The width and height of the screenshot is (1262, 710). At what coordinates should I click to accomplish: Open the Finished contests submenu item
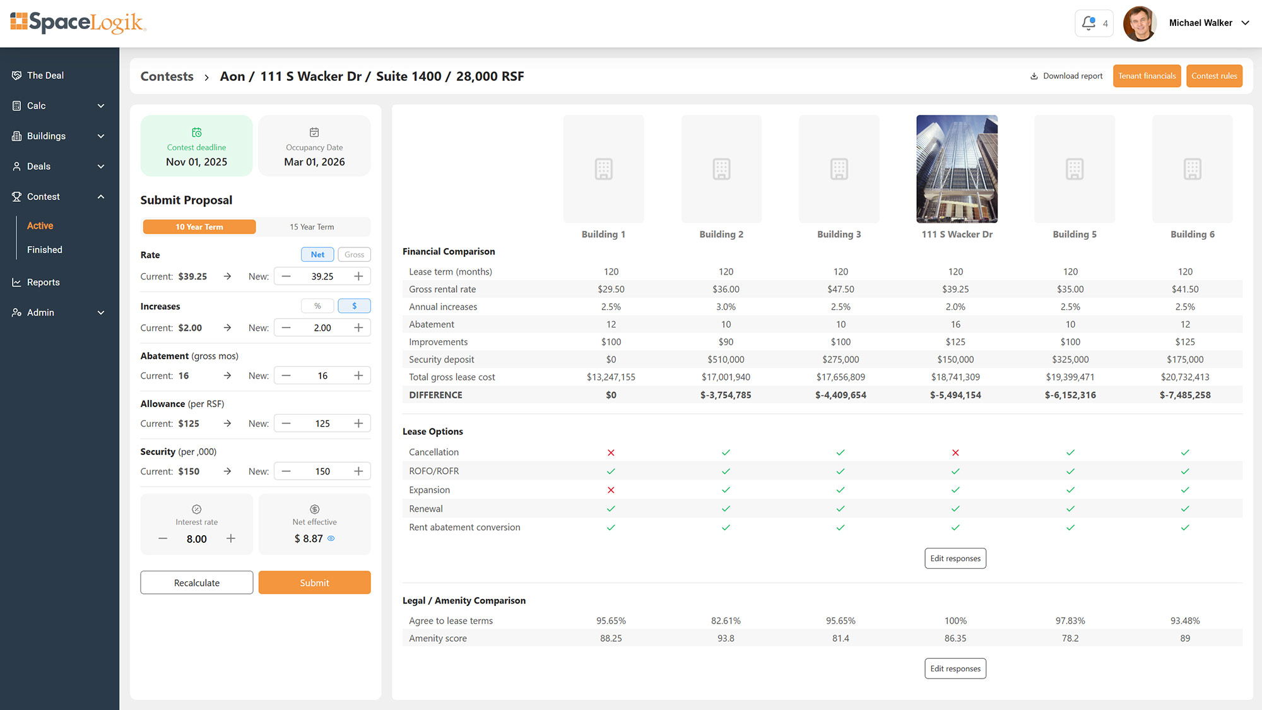coord(45,250)
